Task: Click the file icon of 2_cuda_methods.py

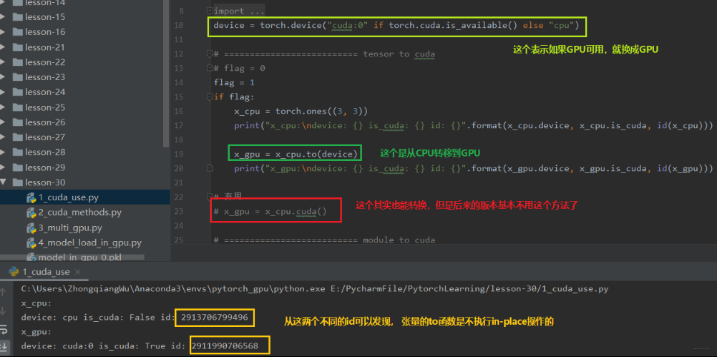Action: (31, 213)
